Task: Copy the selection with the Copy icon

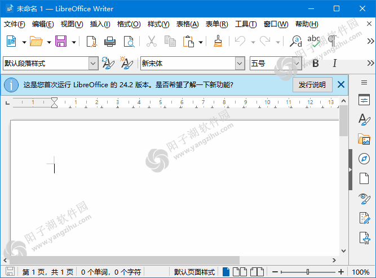Action: 170,42
